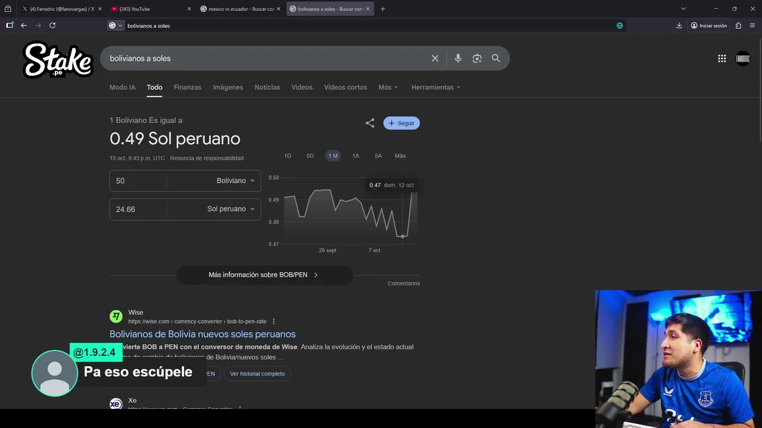
Task: Select the 5D chart range
Action: [x=310, y=156]
